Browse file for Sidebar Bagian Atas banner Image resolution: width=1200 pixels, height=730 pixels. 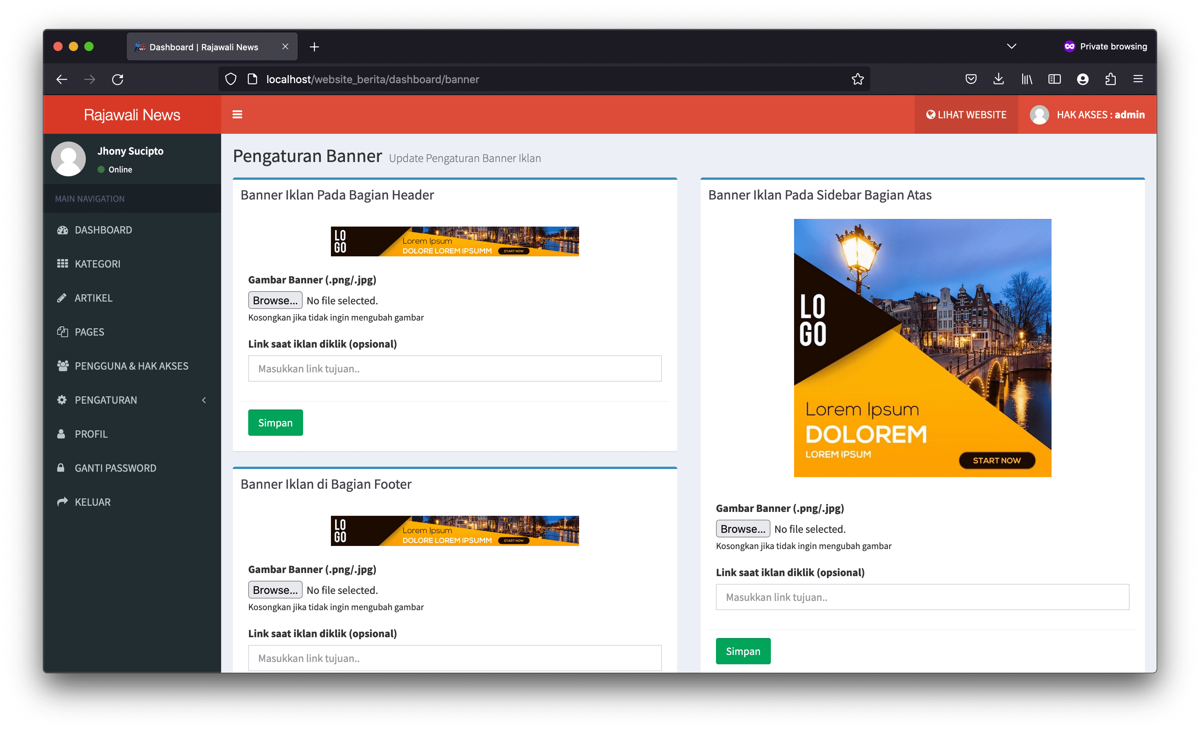(742, 529)
